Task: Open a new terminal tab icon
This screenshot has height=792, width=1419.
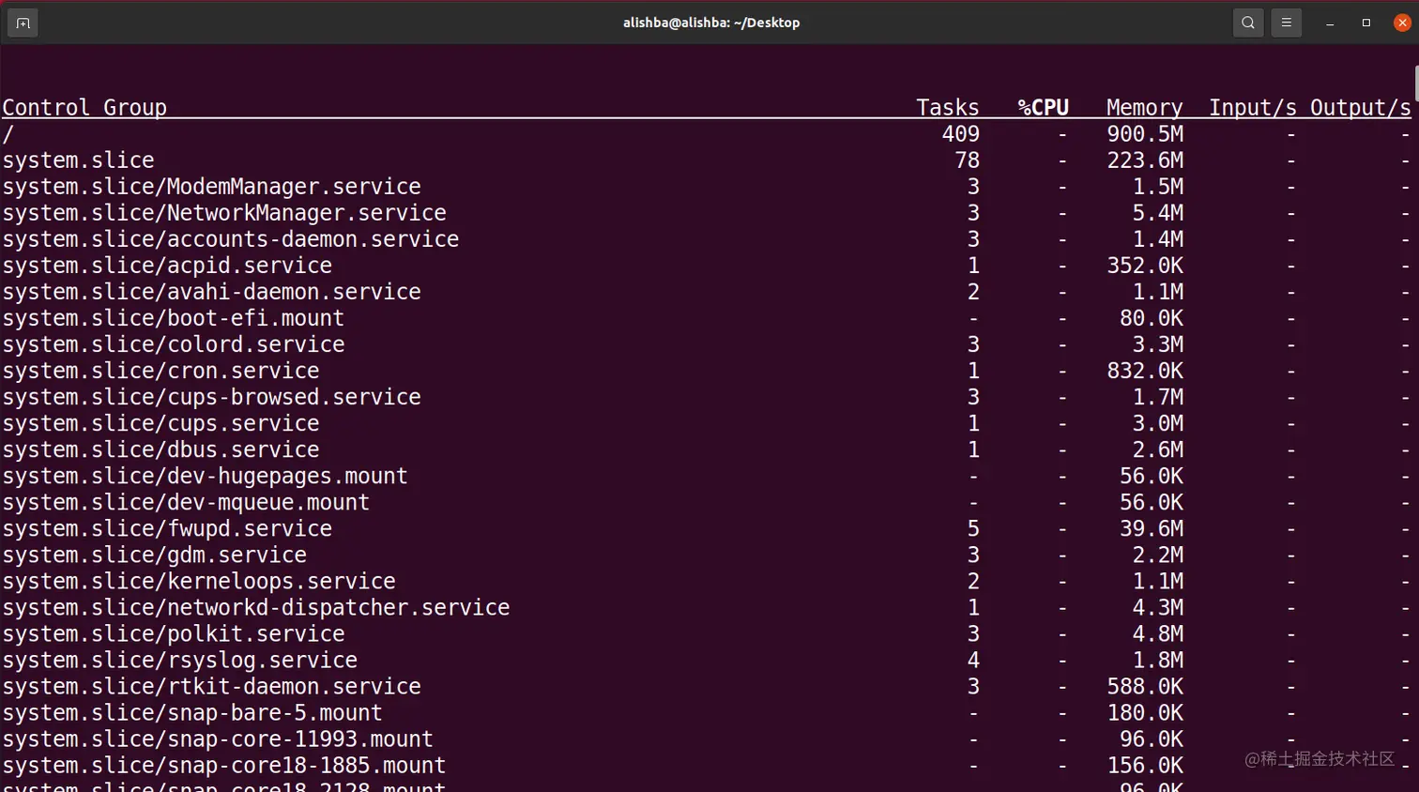Action: [23, 23]
